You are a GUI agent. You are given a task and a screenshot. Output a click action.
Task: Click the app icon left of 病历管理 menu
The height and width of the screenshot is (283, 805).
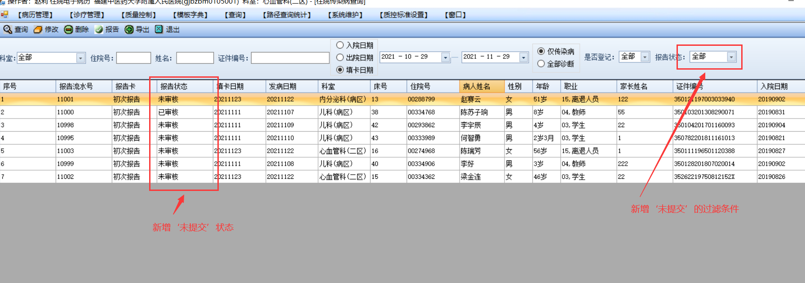tap(4, 15)
